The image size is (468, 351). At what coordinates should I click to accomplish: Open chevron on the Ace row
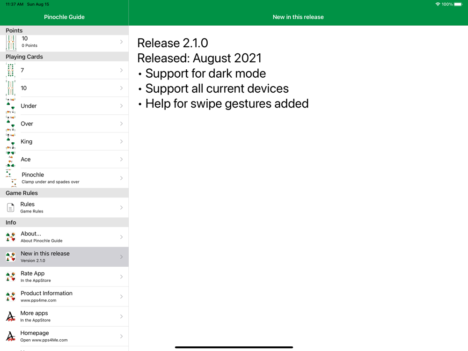(x=122, y=160)
